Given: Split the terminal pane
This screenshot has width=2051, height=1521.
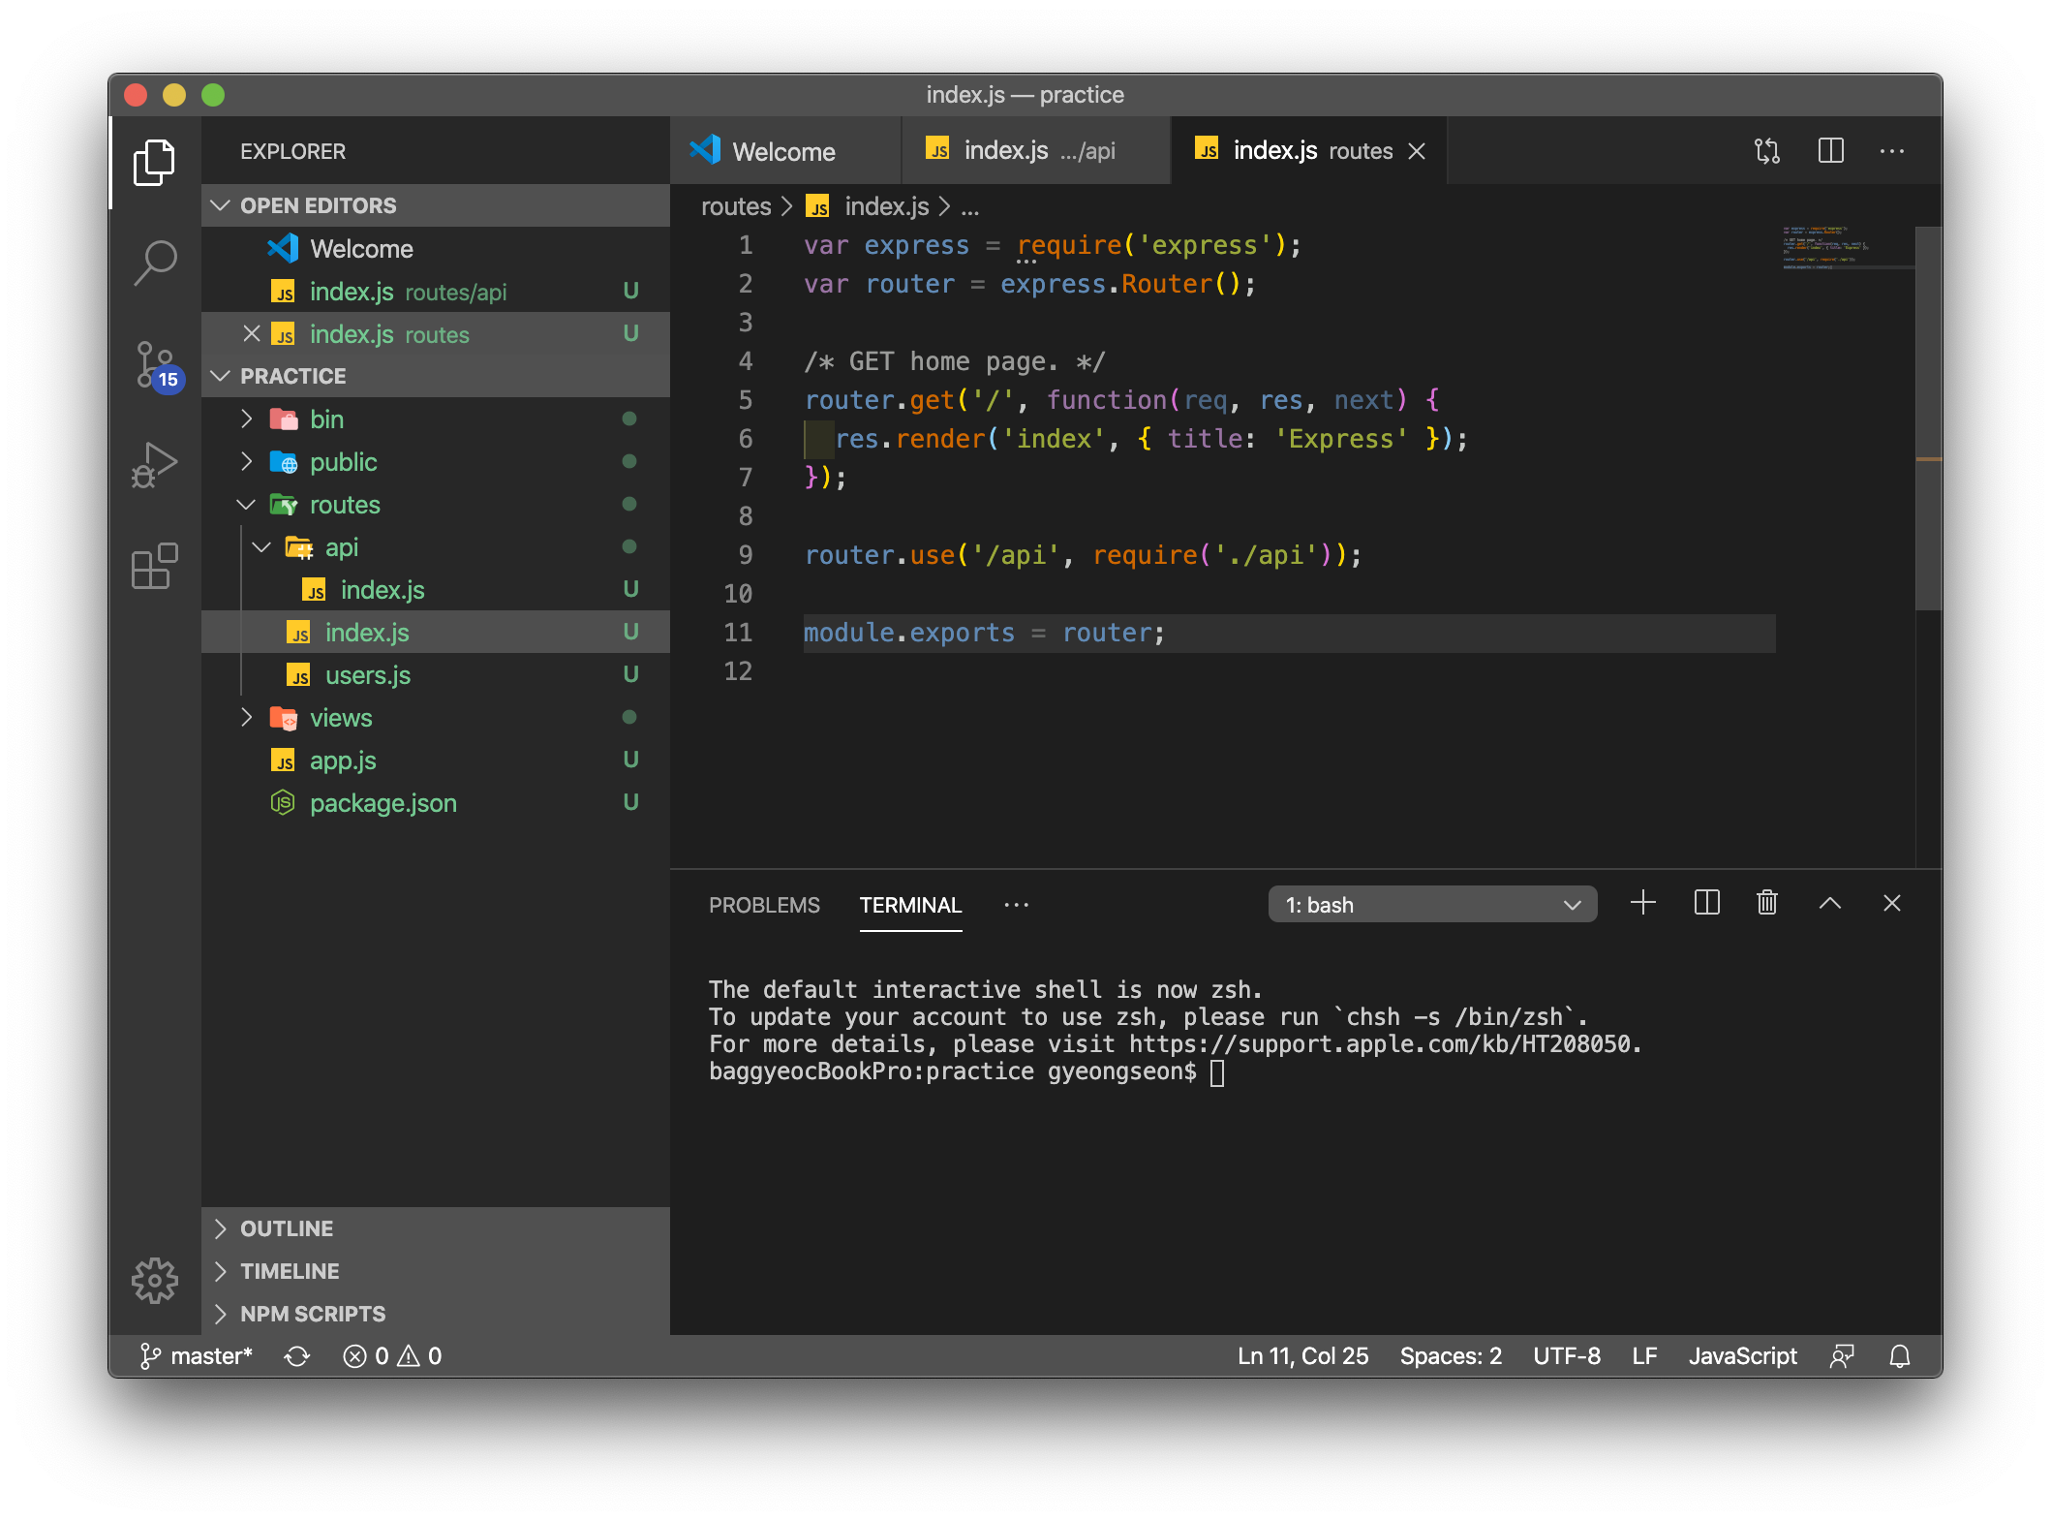Looking at the screenshot, I should pos(1706,903).
